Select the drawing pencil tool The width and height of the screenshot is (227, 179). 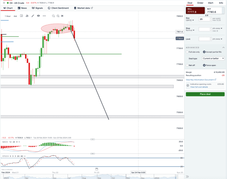pos(33,16)
